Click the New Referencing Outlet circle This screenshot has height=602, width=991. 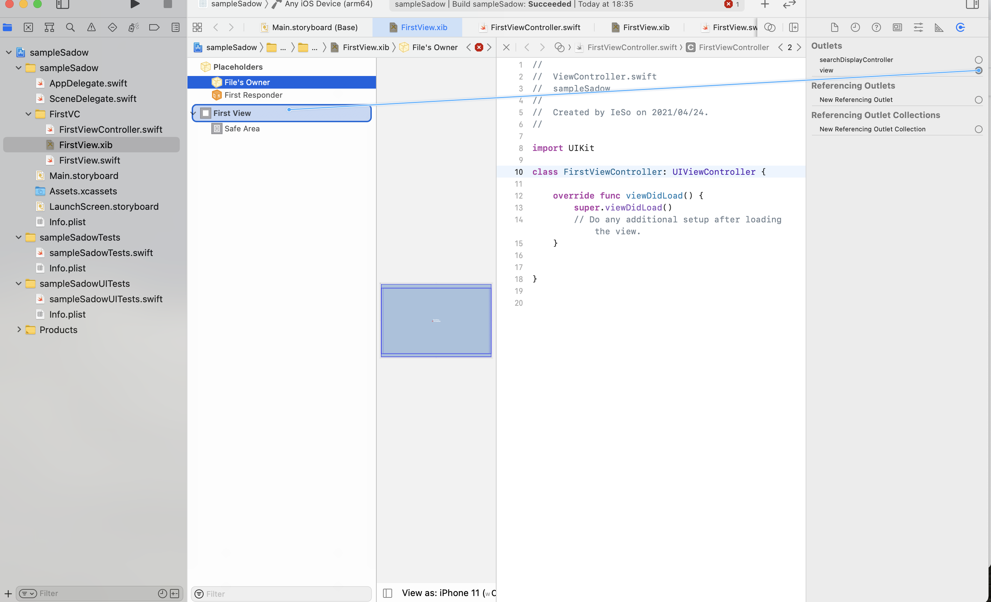tap(978, 100)
